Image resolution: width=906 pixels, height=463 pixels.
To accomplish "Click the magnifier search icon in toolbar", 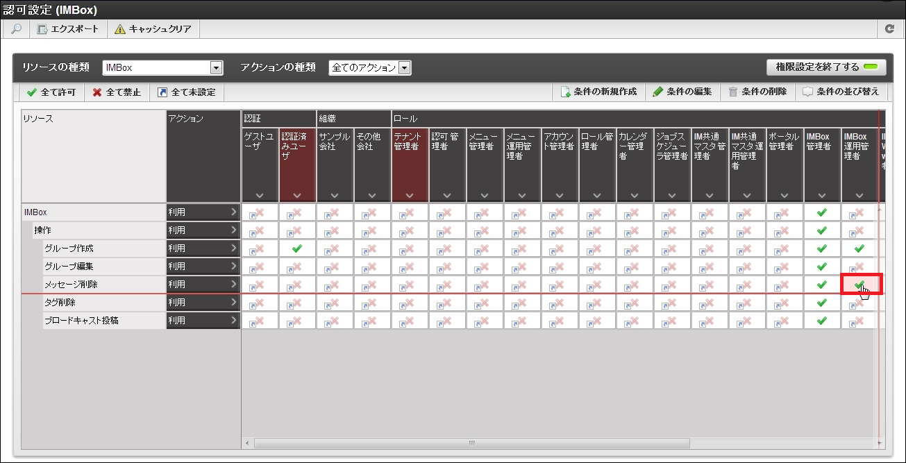I will 17,29.
